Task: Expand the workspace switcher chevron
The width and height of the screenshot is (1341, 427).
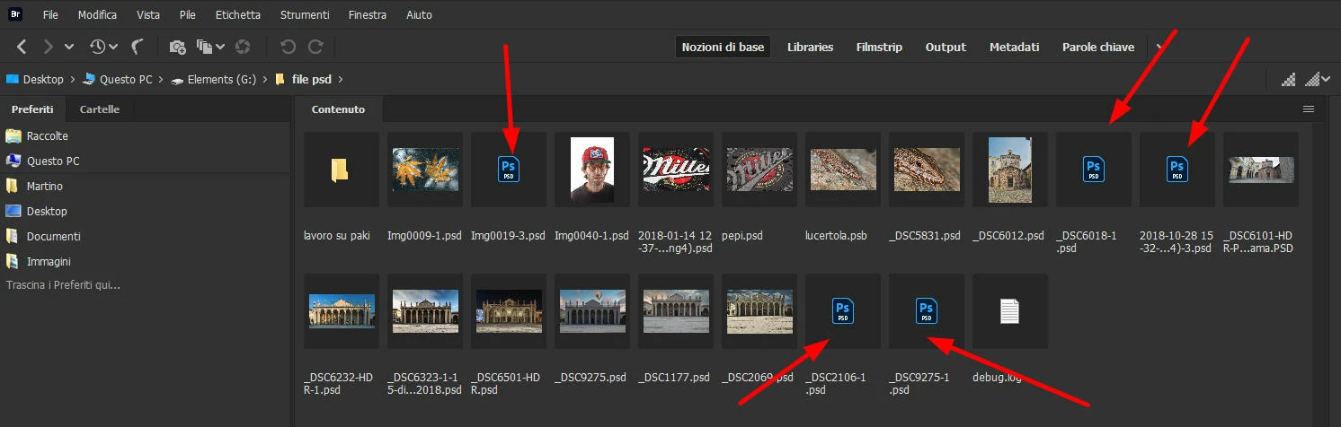Action: click(x=1159, y=47)
